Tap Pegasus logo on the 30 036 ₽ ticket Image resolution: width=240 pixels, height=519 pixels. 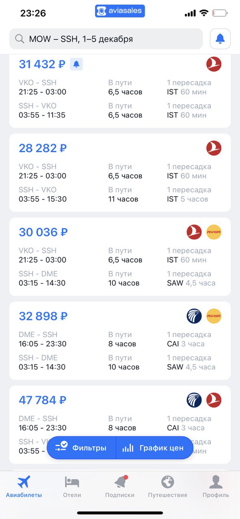(214, 232)
